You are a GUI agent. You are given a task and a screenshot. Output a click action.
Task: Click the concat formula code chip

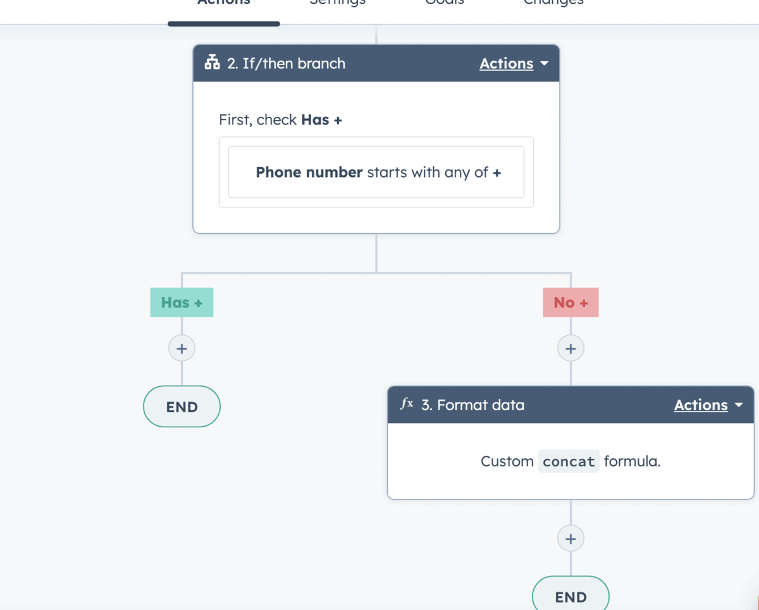pos(569,461)
